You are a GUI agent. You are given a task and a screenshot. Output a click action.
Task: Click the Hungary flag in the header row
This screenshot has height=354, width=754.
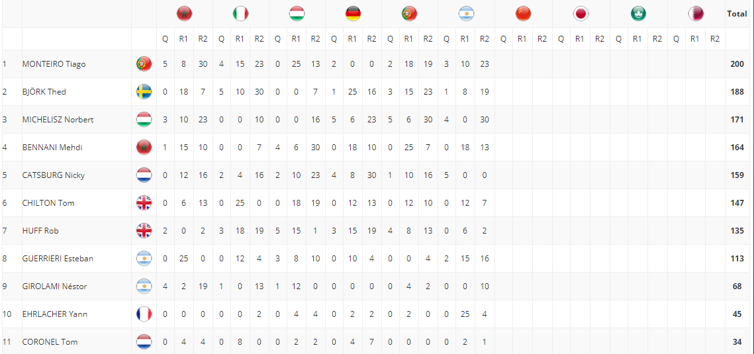point(297,15)
